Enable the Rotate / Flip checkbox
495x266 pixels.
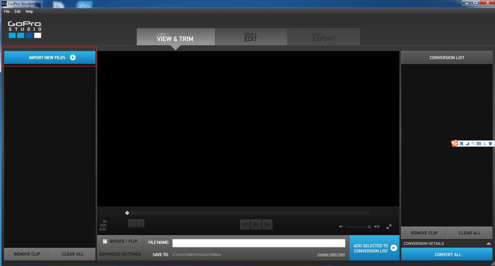pyautogui.click(x=105, y=241)
